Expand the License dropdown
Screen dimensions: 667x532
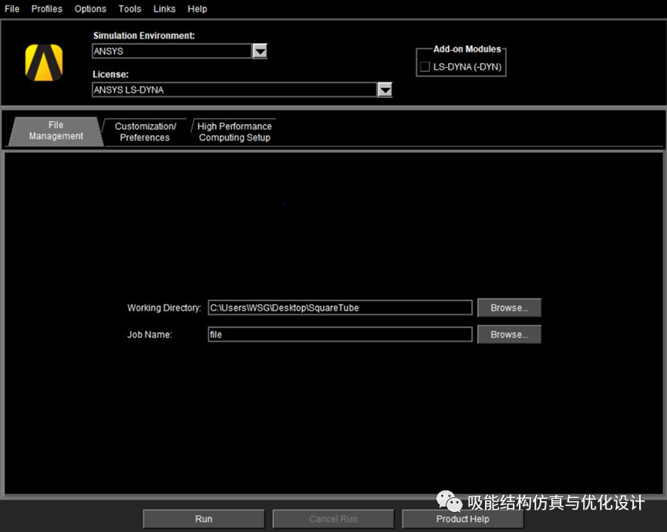tap(385, 89)
